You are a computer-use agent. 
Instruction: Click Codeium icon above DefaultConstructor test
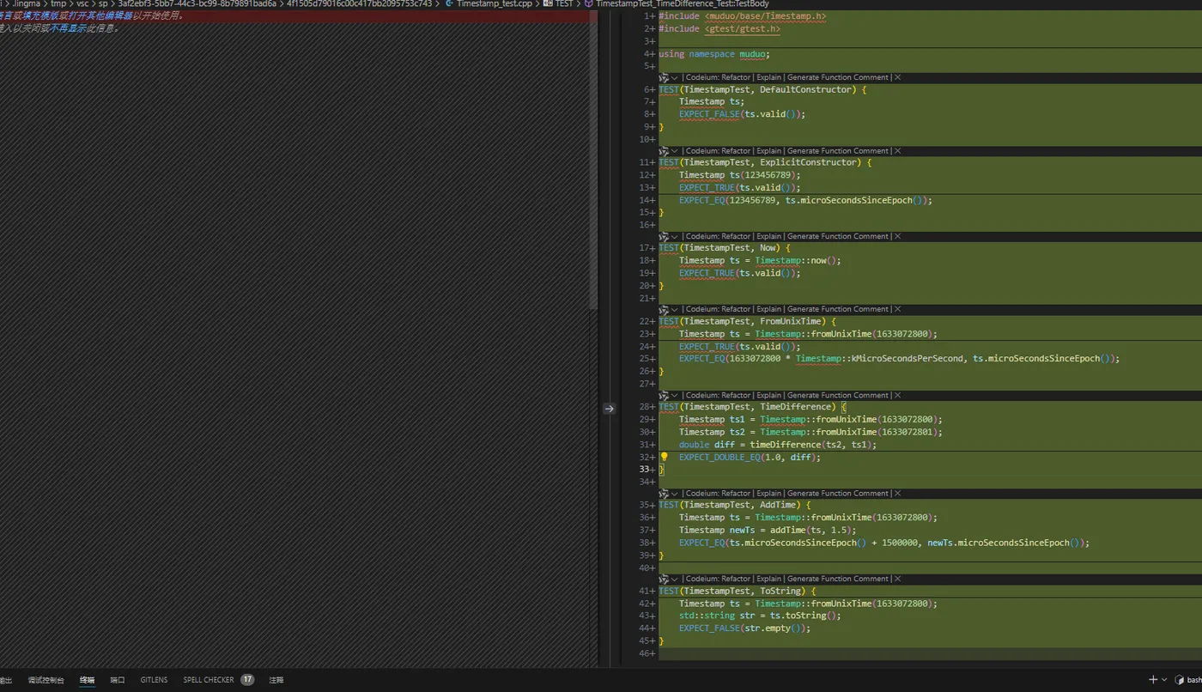(664, 77)
